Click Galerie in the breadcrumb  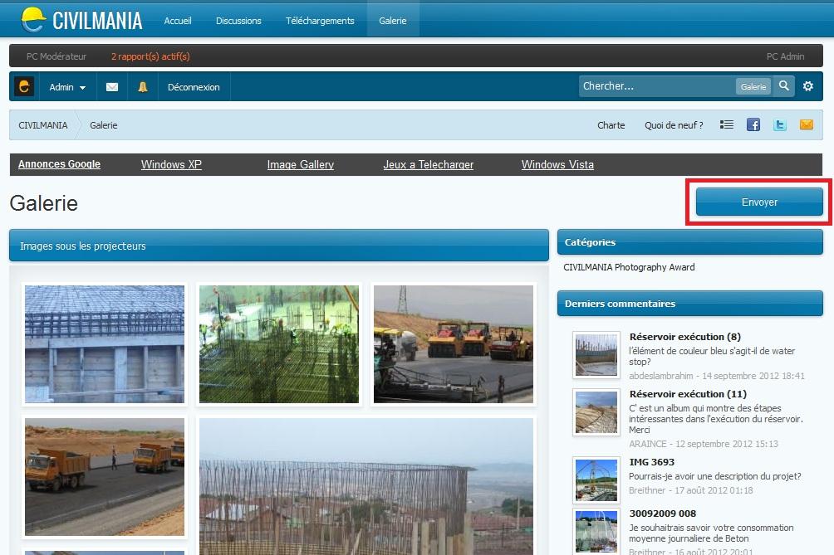point(104,125)
